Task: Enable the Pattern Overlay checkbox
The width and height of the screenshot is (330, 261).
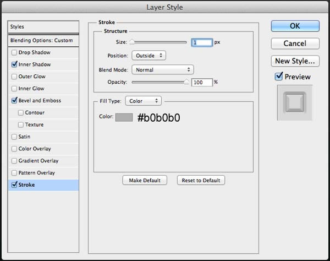Action: point(14,173)
